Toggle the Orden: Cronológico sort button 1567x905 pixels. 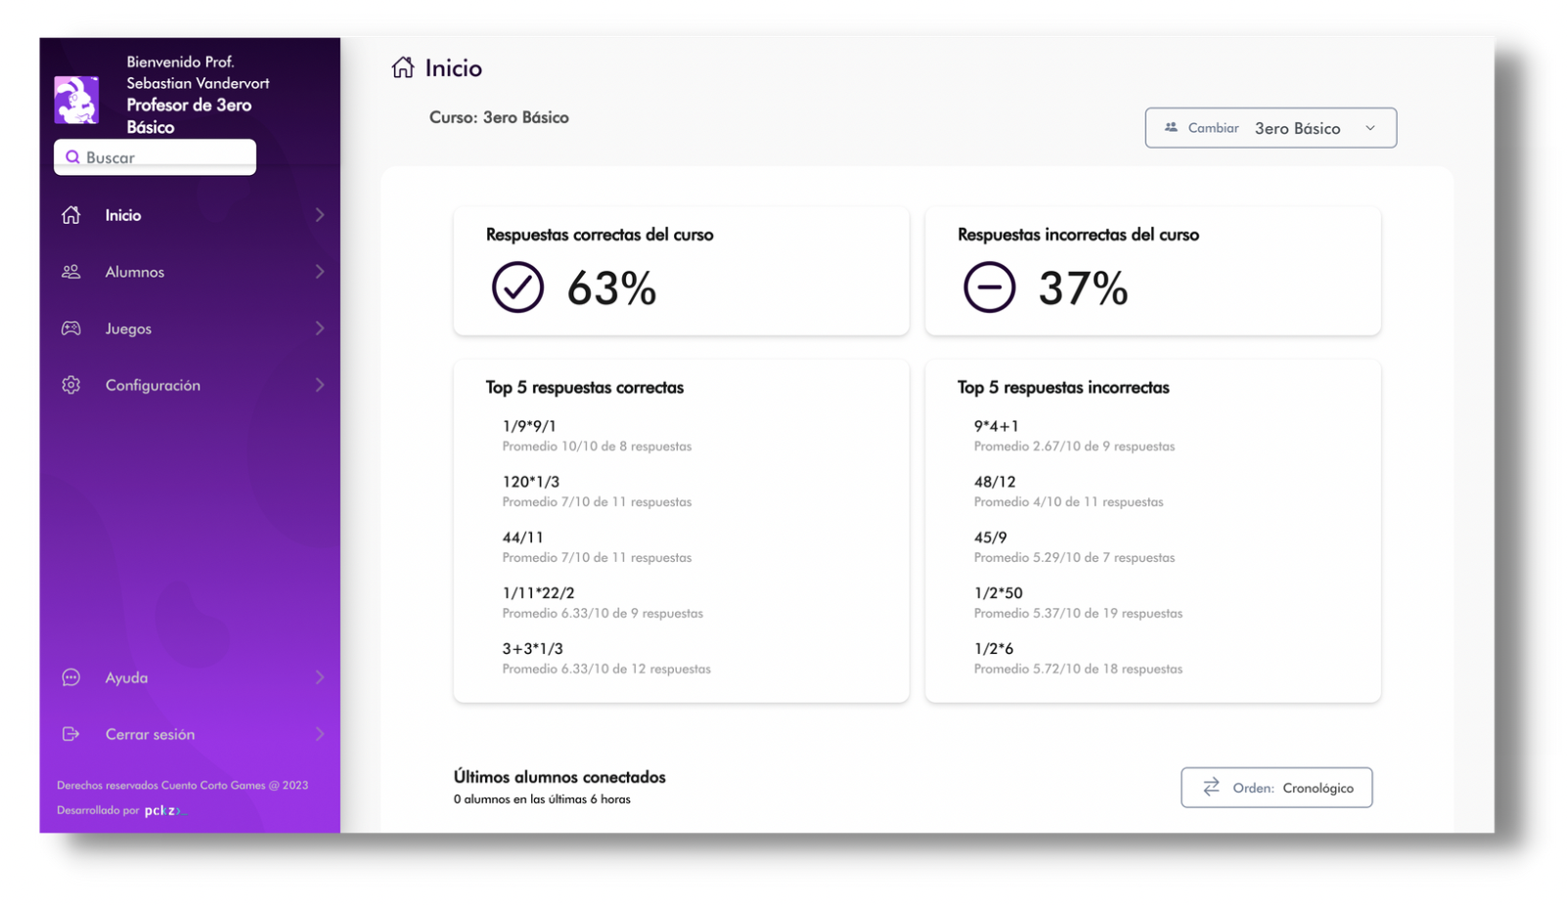(1276, 788)
